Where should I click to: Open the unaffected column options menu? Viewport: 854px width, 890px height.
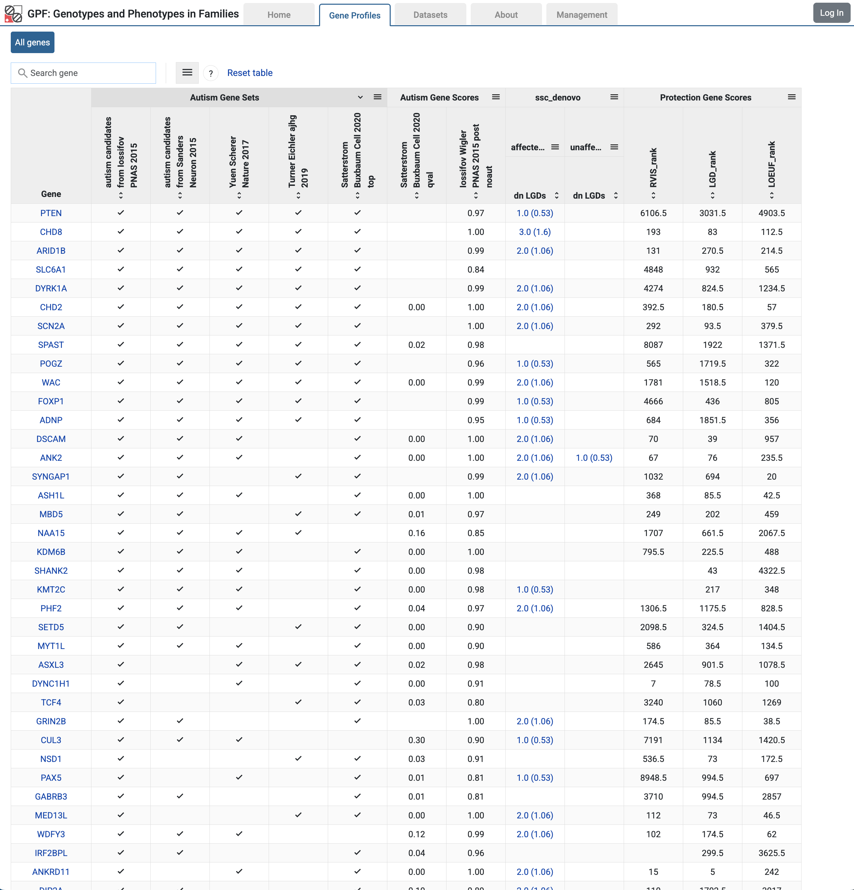pos(615,147)
